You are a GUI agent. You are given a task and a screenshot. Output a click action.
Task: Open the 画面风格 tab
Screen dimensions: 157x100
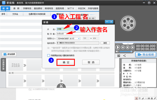point(60,8)
